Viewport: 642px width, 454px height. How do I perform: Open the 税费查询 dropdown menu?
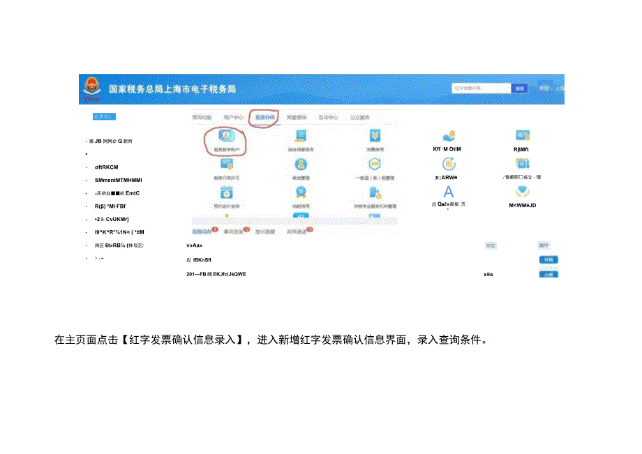click(x=297, y=117)
